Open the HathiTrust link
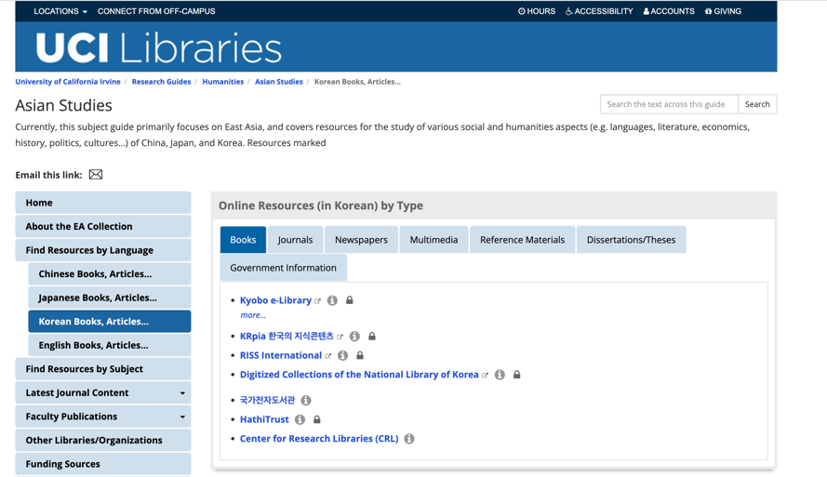Image resolution: width=827 pixels, height=477 pixels. (264, 419)
